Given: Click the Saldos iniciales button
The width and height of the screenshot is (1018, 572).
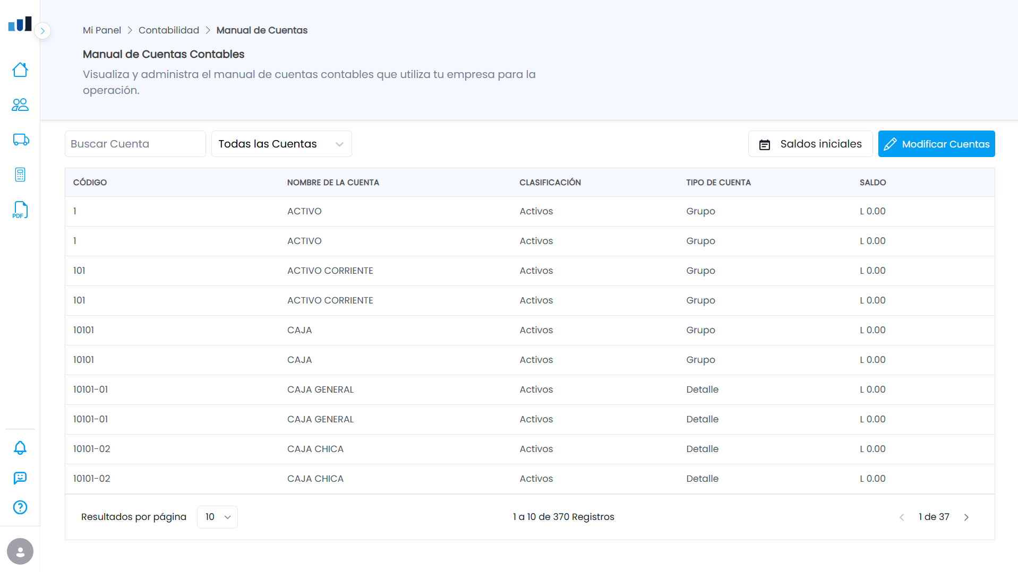Looking at the screenshot, I should pos(810,144).
